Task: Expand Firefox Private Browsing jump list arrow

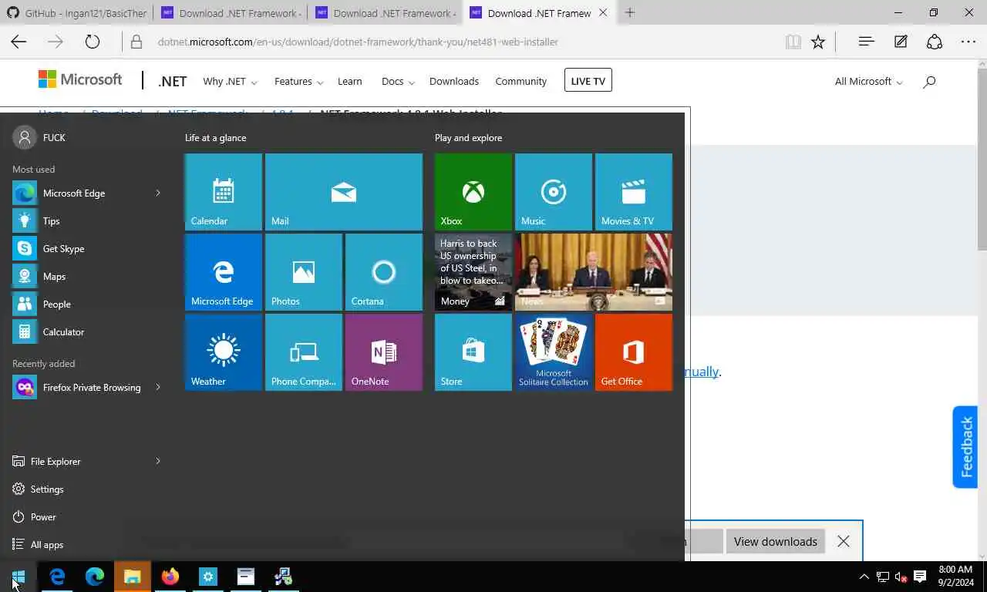Action: (x=158, y=388)
